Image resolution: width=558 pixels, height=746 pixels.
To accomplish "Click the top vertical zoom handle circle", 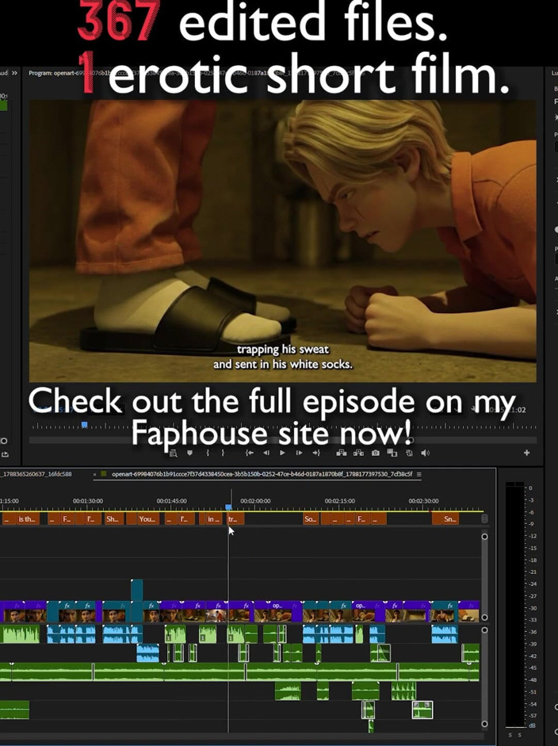I will pos(484,537).
